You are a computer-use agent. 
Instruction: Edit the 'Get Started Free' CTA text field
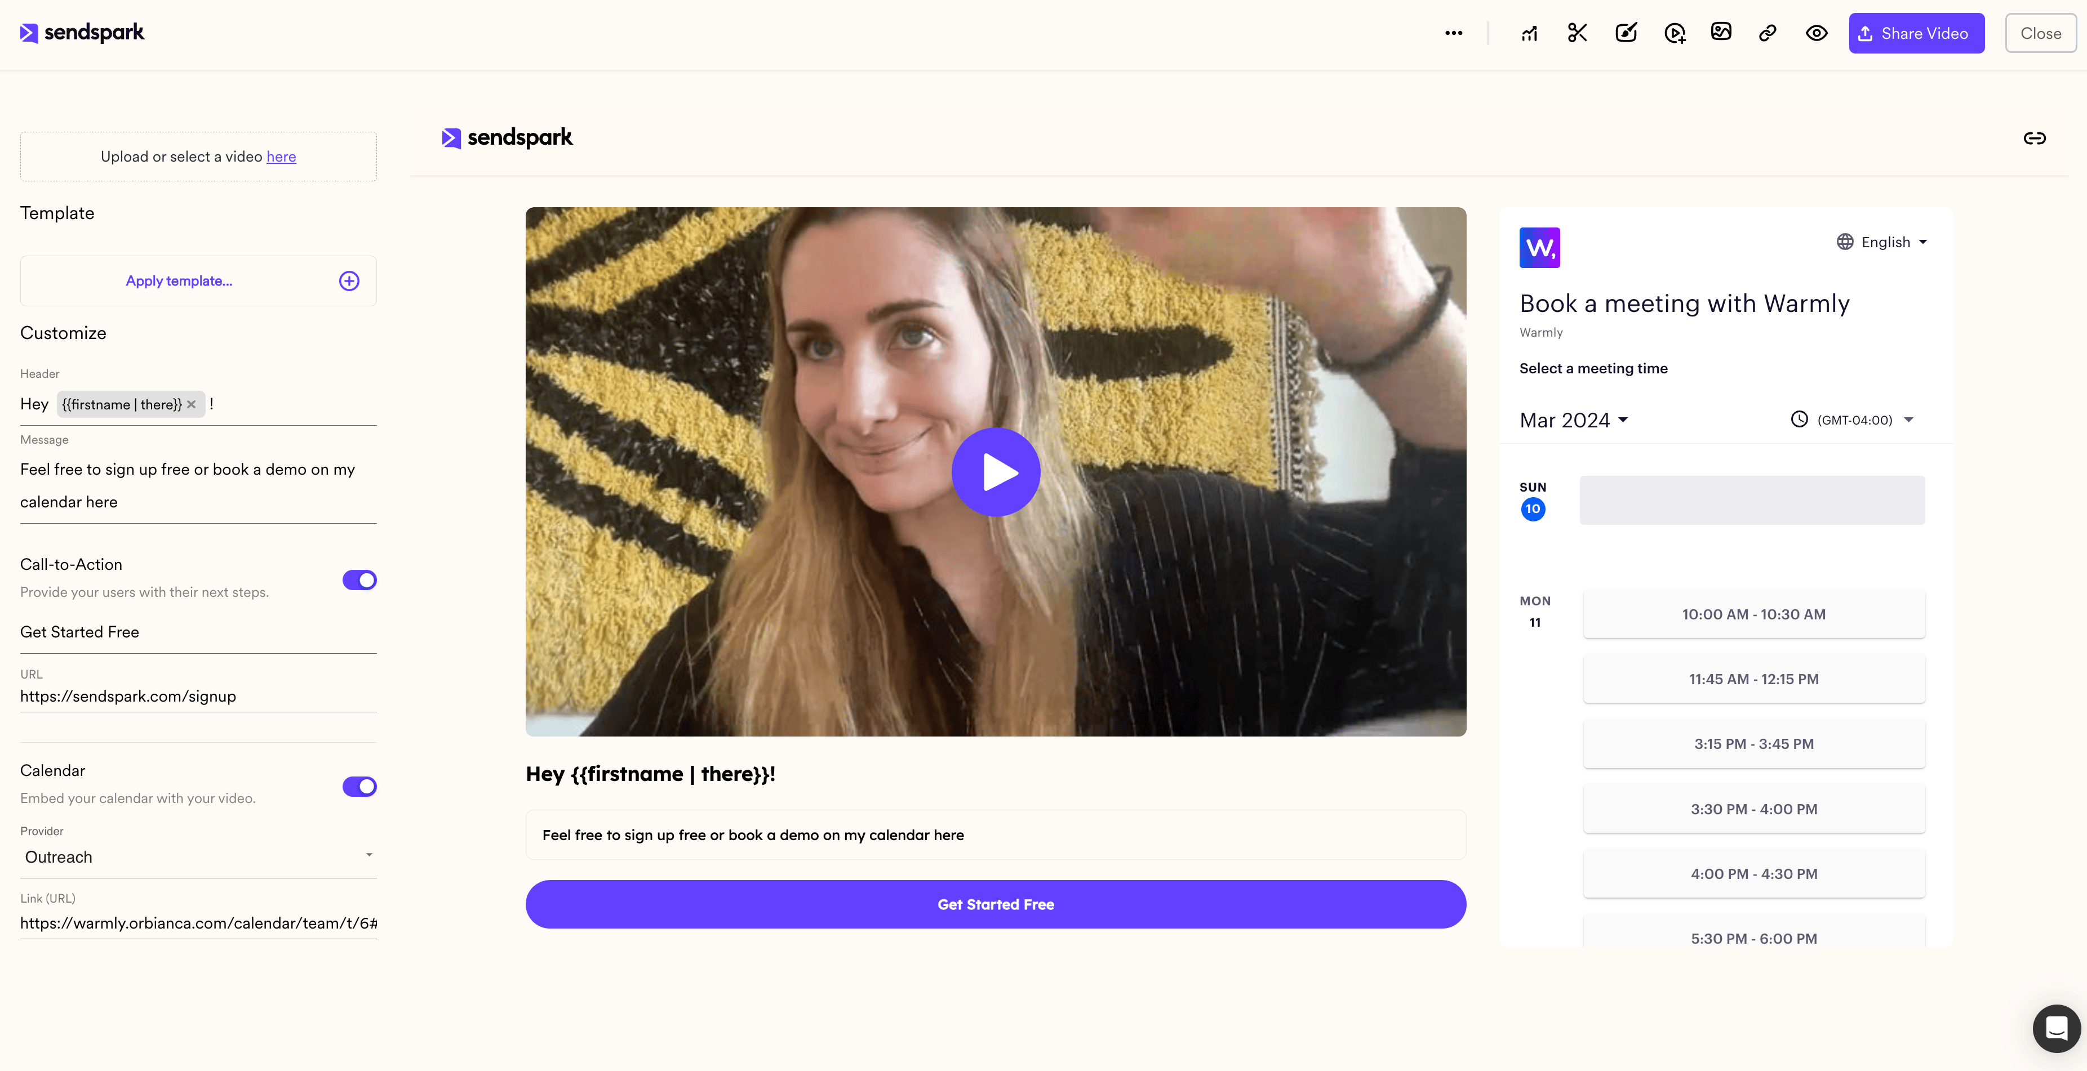coord(198,632)
